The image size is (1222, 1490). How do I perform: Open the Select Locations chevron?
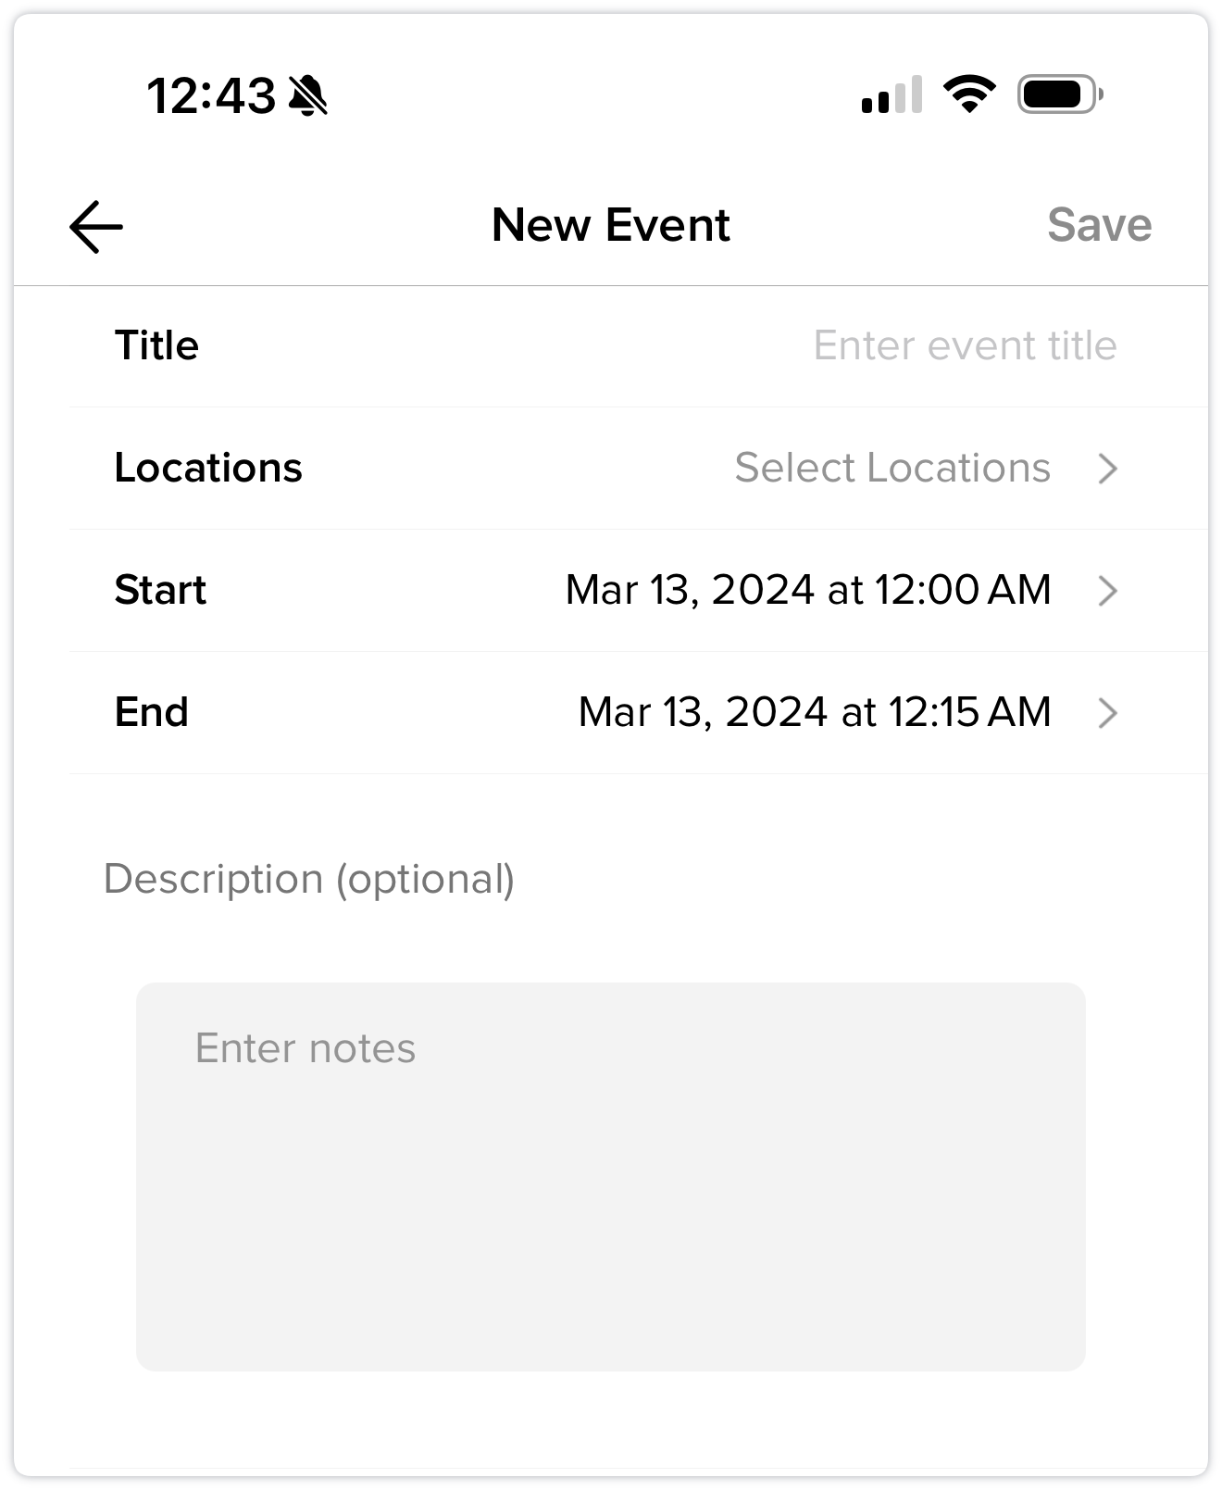[x=1107, y=469]
